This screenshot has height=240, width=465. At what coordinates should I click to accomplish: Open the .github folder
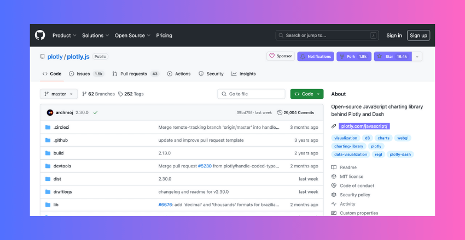click(61, 140)
